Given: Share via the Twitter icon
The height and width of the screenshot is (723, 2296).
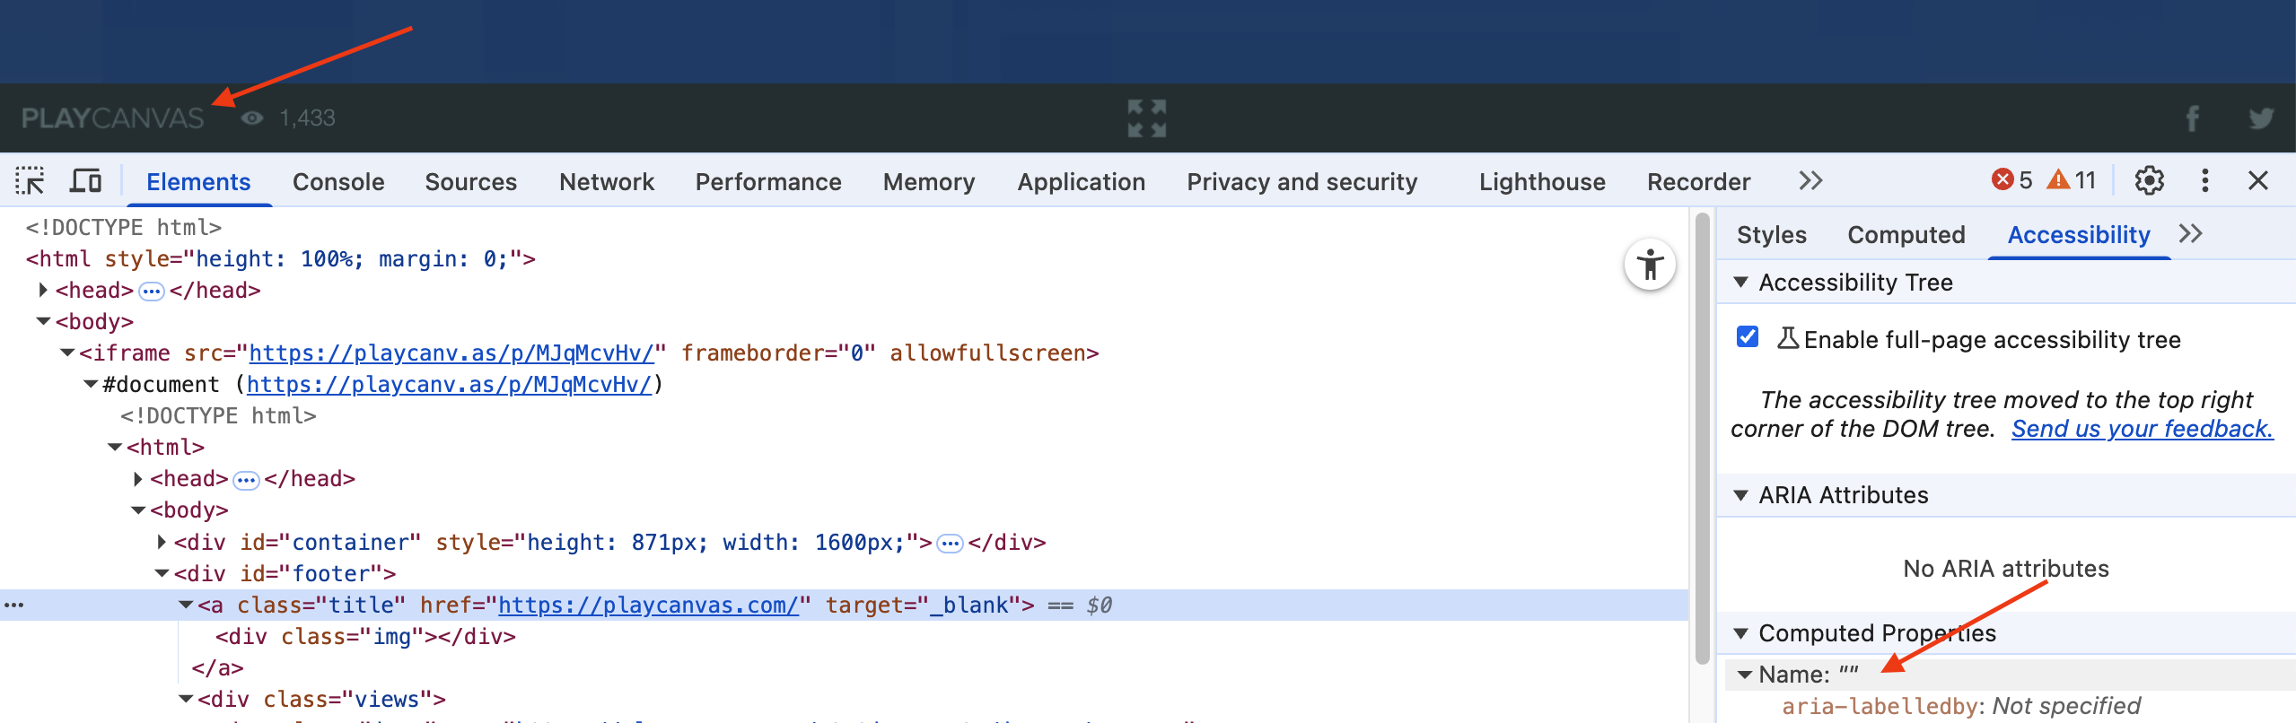Looking at the screenshot, I should (2260, 118).
